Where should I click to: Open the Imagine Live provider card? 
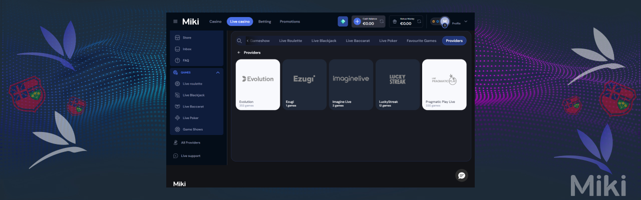pos(351,84)
